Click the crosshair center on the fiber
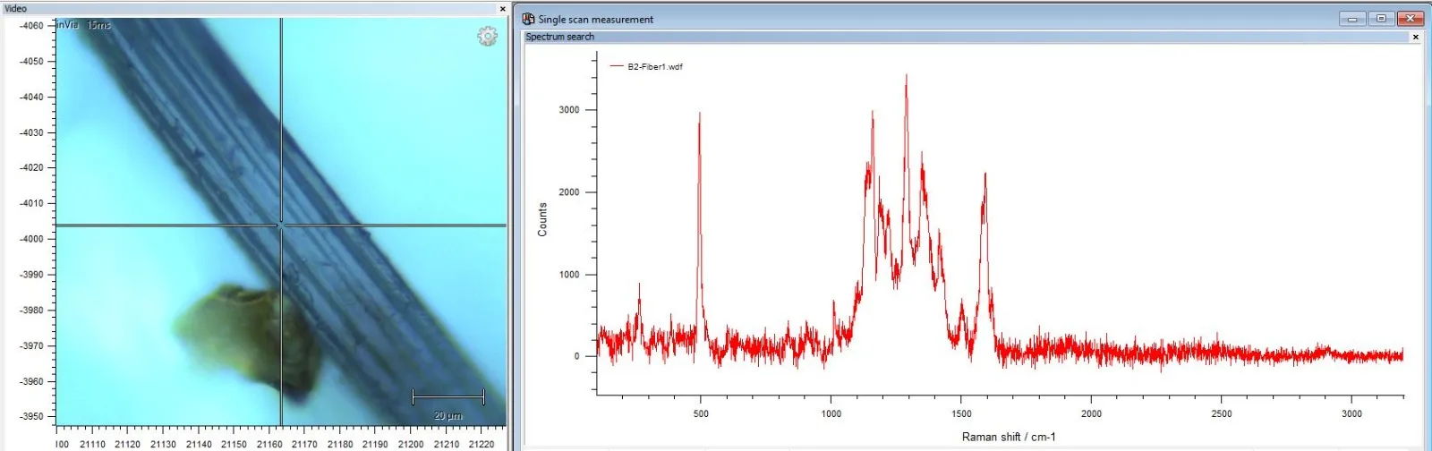1432x451 pixels. coord(281,225)
